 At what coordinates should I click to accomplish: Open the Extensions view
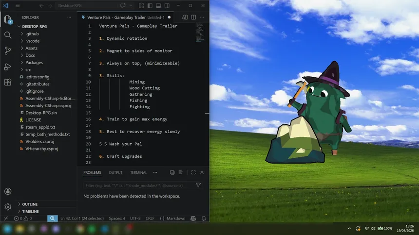pos(8,83)
